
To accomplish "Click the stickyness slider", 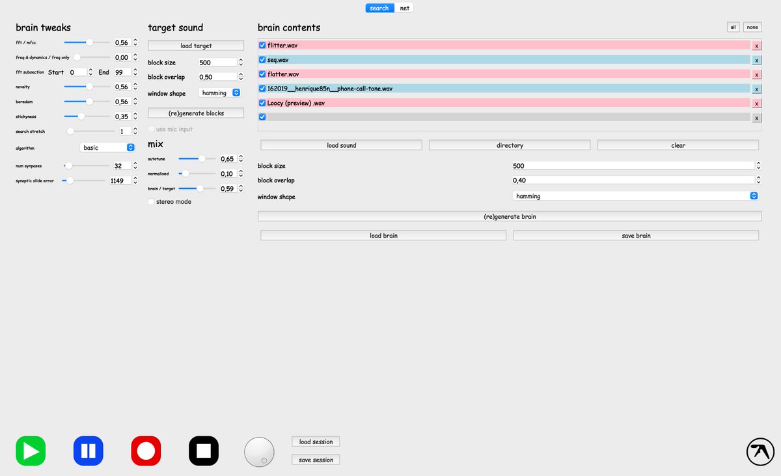I will (87, 117).
